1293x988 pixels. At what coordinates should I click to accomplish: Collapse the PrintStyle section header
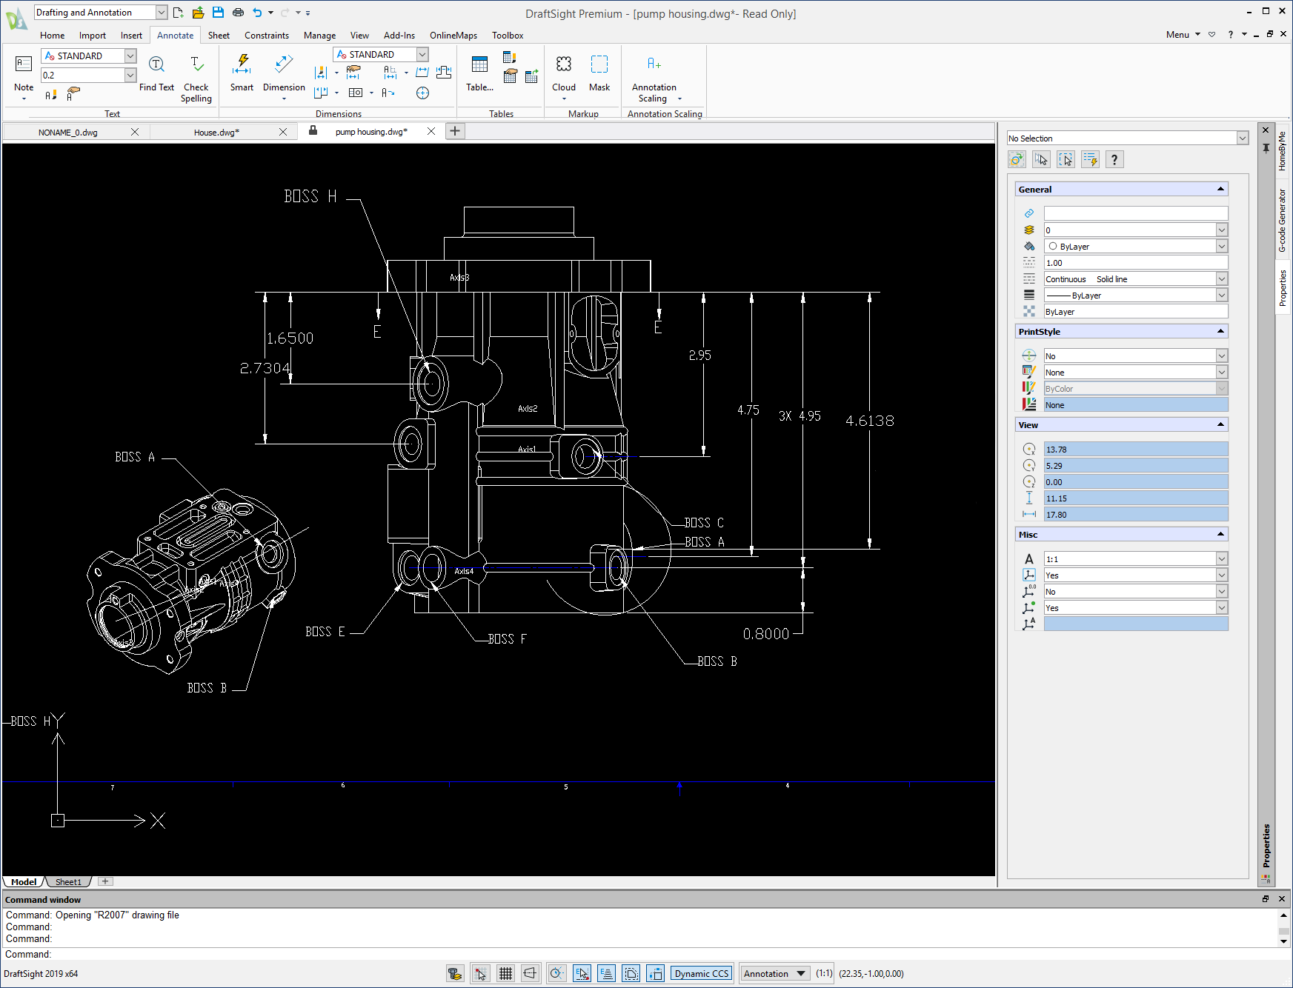[1220, 331]
